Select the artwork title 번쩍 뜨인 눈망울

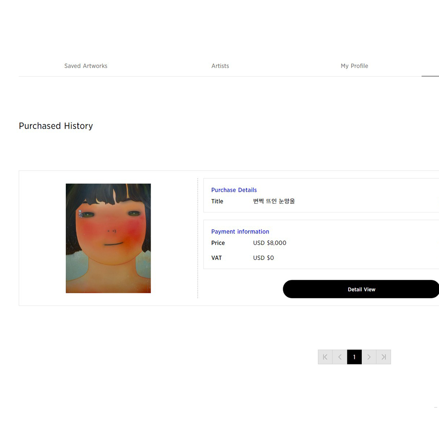[x=274, y=201]
